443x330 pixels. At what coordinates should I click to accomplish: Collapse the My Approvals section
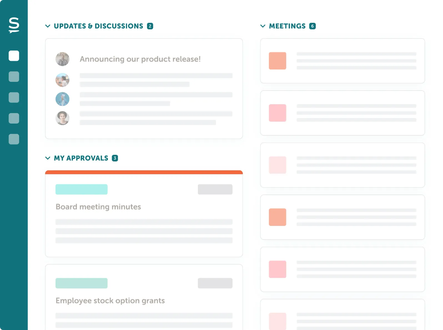point(48,158)
